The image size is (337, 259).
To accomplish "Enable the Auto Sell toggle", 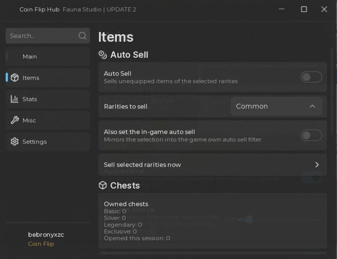I will coord(311,77).
